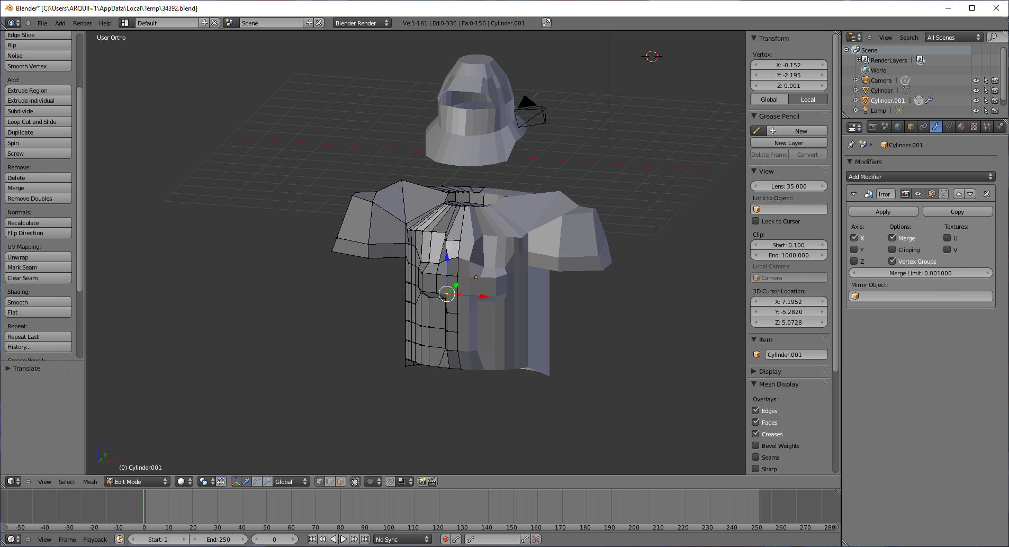The height and width of the screenshot is (547, 1009).
Task: Expand the Display panel
Action: click(x=770, y=371)
